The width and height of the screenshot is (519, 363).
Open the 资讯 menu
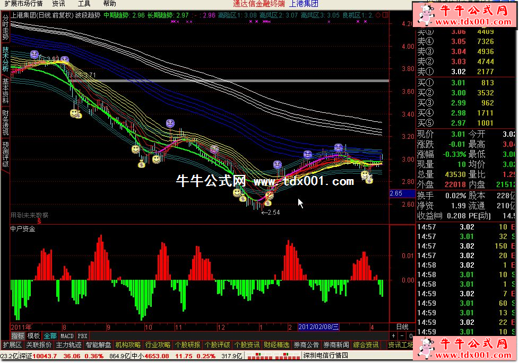point(58,4)
